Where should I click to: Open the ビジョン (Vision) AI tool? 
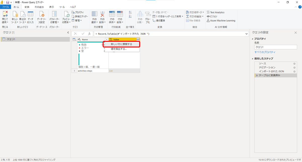212,16
